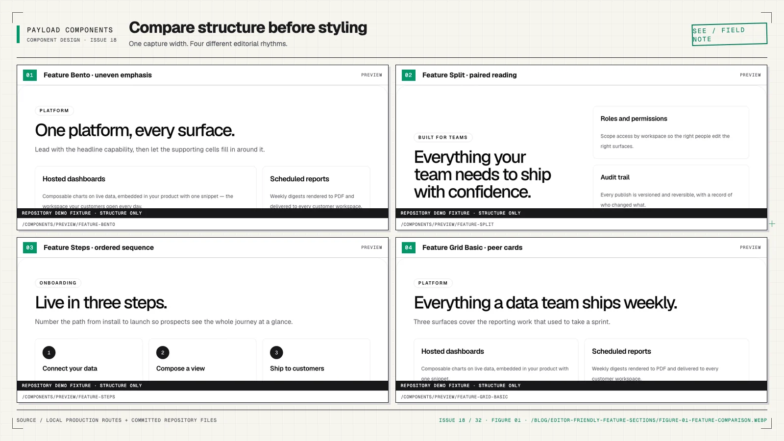Click the green 02 badge of Feature Split
Screen dimensions: 784x441
pyautogui.click(x=409, y=75)
